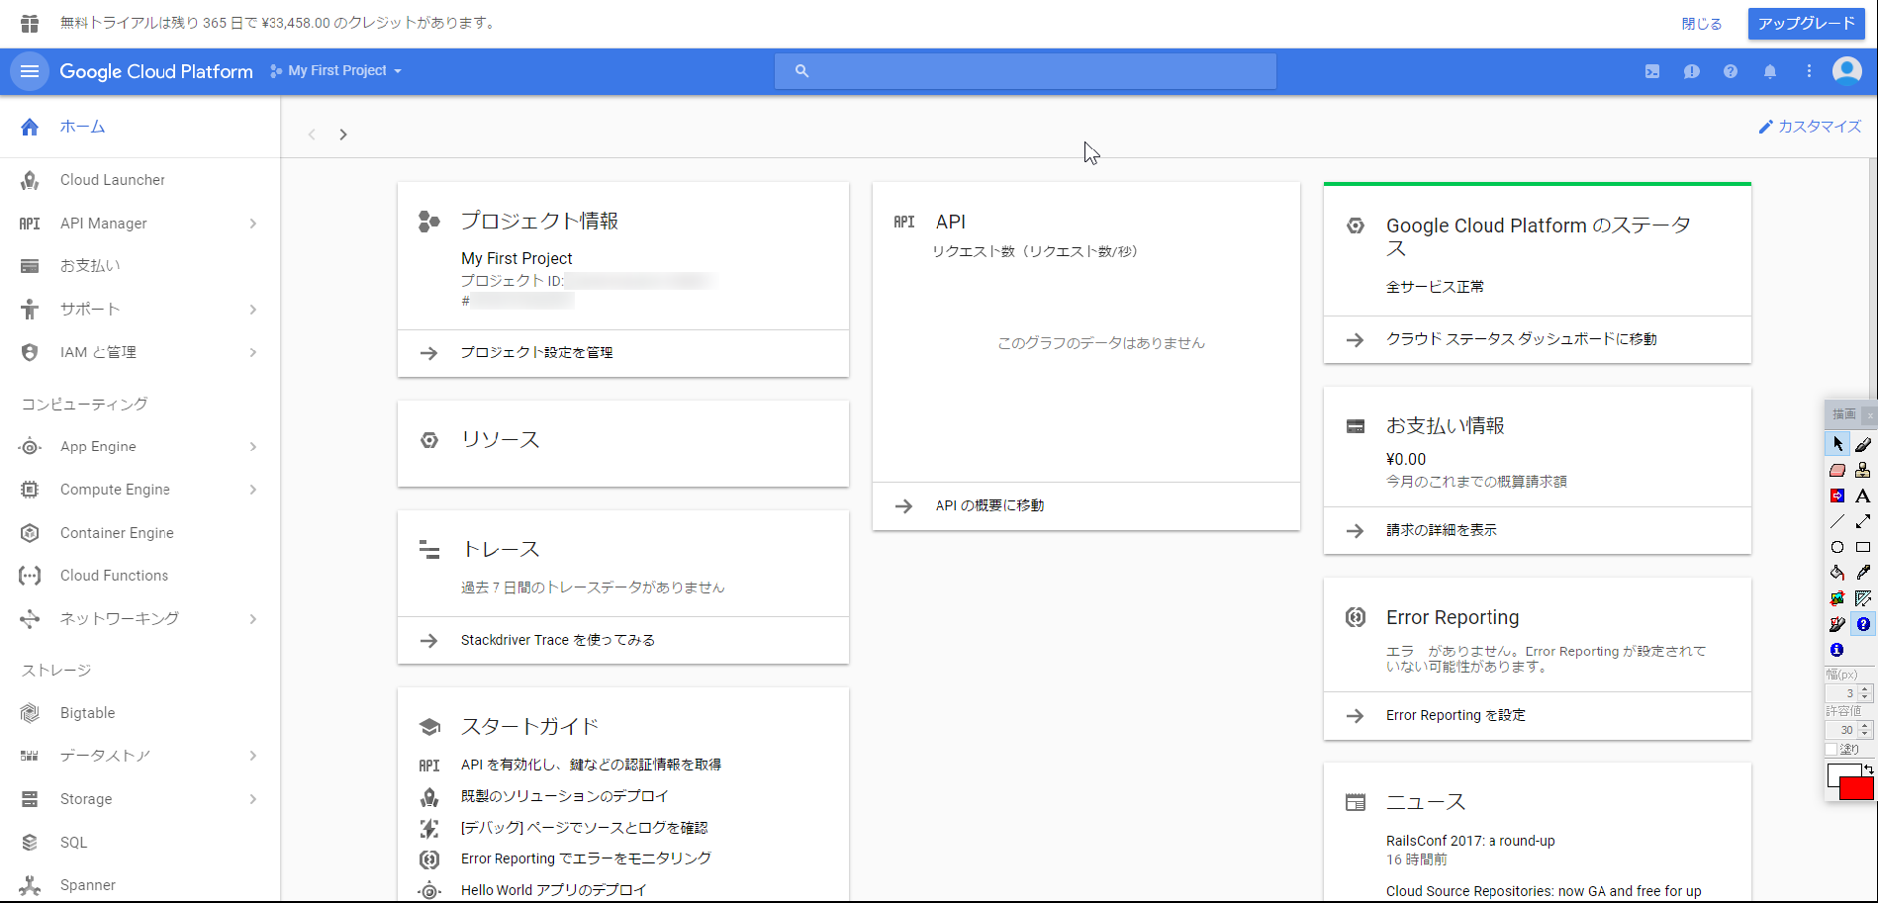Expand the Storage submenu arrow
This screenshot has height=903, width=1878.
click(x=253, y=799)
